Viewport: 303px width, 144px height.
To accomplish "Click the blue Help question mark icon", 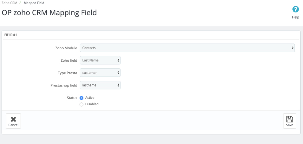I will click(296, 9).
